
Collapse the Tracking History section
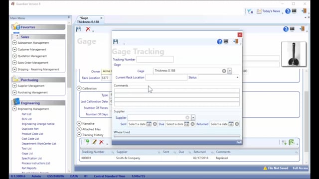(x=79, y=135)
